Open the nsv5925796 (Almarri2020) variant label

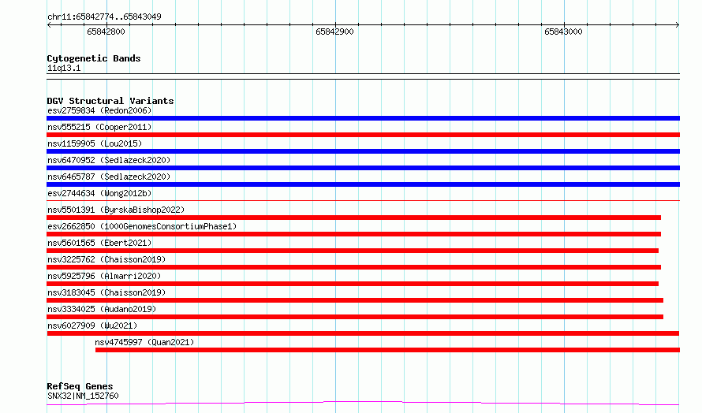(104, 276)
